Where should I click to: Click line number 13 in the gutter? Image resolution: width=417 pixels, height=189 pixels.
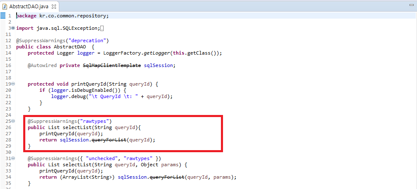pyautogui.click(x=8, y=47)
